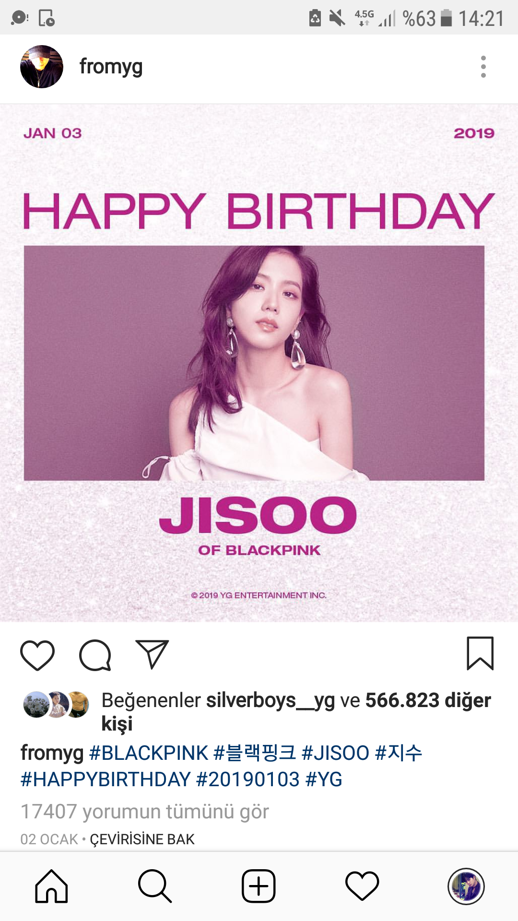Open the three-dot post options menu
This screenshot has height=921, width=518.
point(483,67)
